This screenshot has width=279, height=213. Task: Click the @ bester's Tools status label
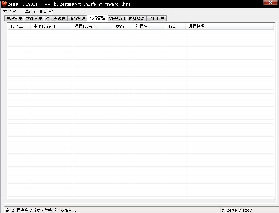click(x=237, y=210)
